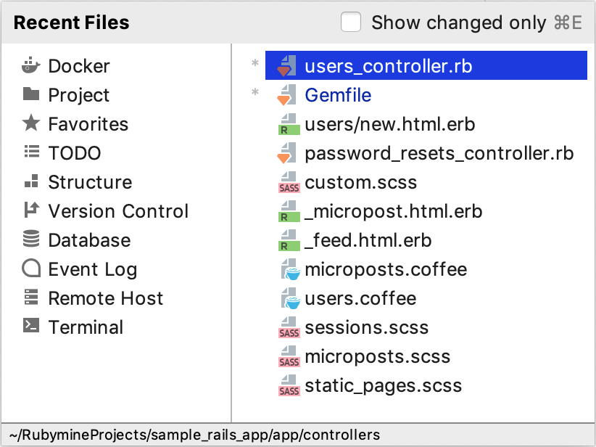
Task: Open the Gemfile
Action: point(336,94)
